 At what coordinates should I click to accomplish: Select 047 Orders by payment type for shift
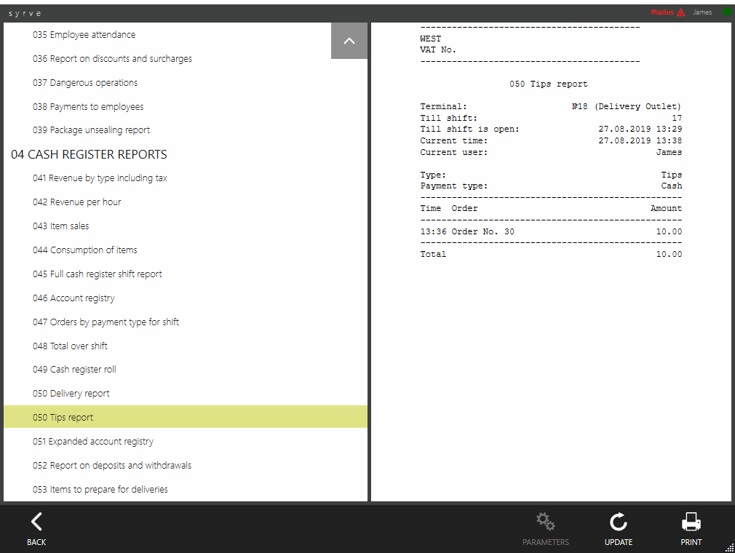tap(106, 322)
